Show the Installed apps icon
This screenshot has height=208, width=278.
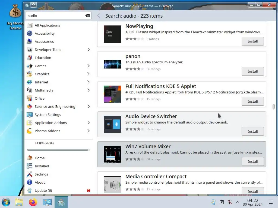(x=30, y=166)
